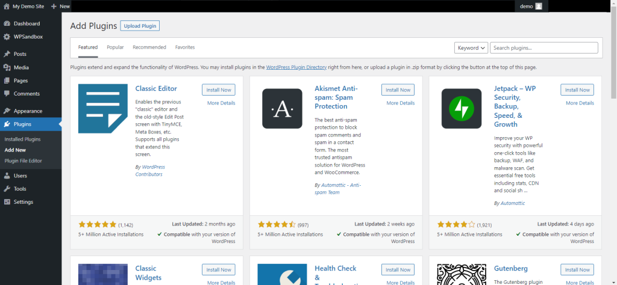Click the Plugins plug icon in sidebar
This screenshot has height=285, width=617.
[x=7, y=124]
